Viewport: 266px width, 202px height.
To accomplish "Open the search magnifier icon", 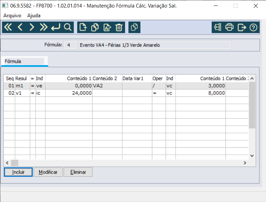I will pos(68,27).
